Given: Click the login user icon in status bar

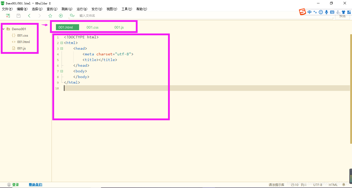Looking at the screenshot, I should pyautogui.click(x=9, y=185).
